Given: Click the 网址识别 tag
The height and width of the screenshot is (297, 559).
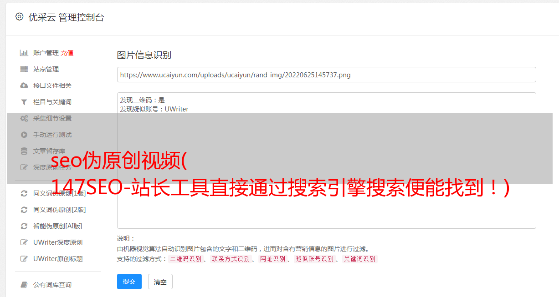Looking at the screenshot, I should tap(272, 259).
